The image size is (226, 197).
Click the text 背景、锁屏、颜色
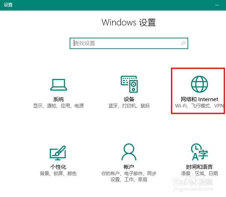click(58, 173)
